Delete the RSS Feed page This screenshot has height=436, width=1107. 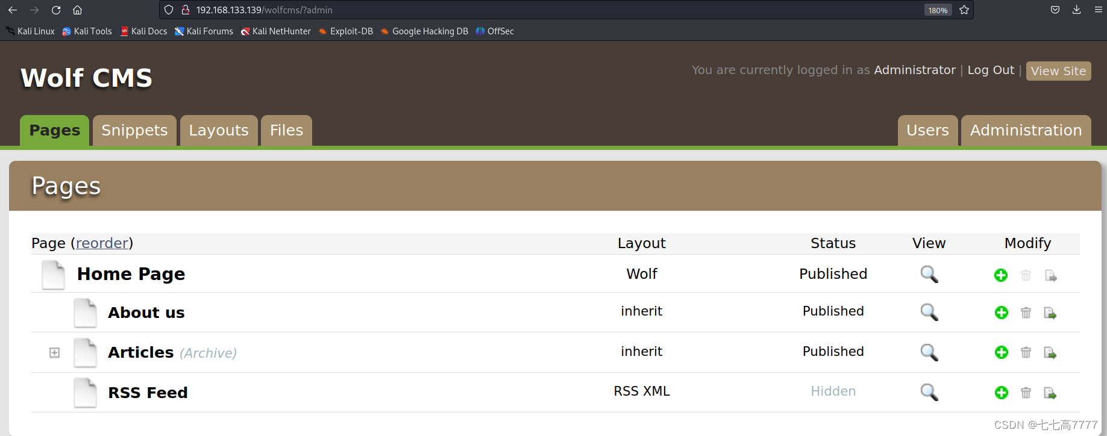[1026, 393]
